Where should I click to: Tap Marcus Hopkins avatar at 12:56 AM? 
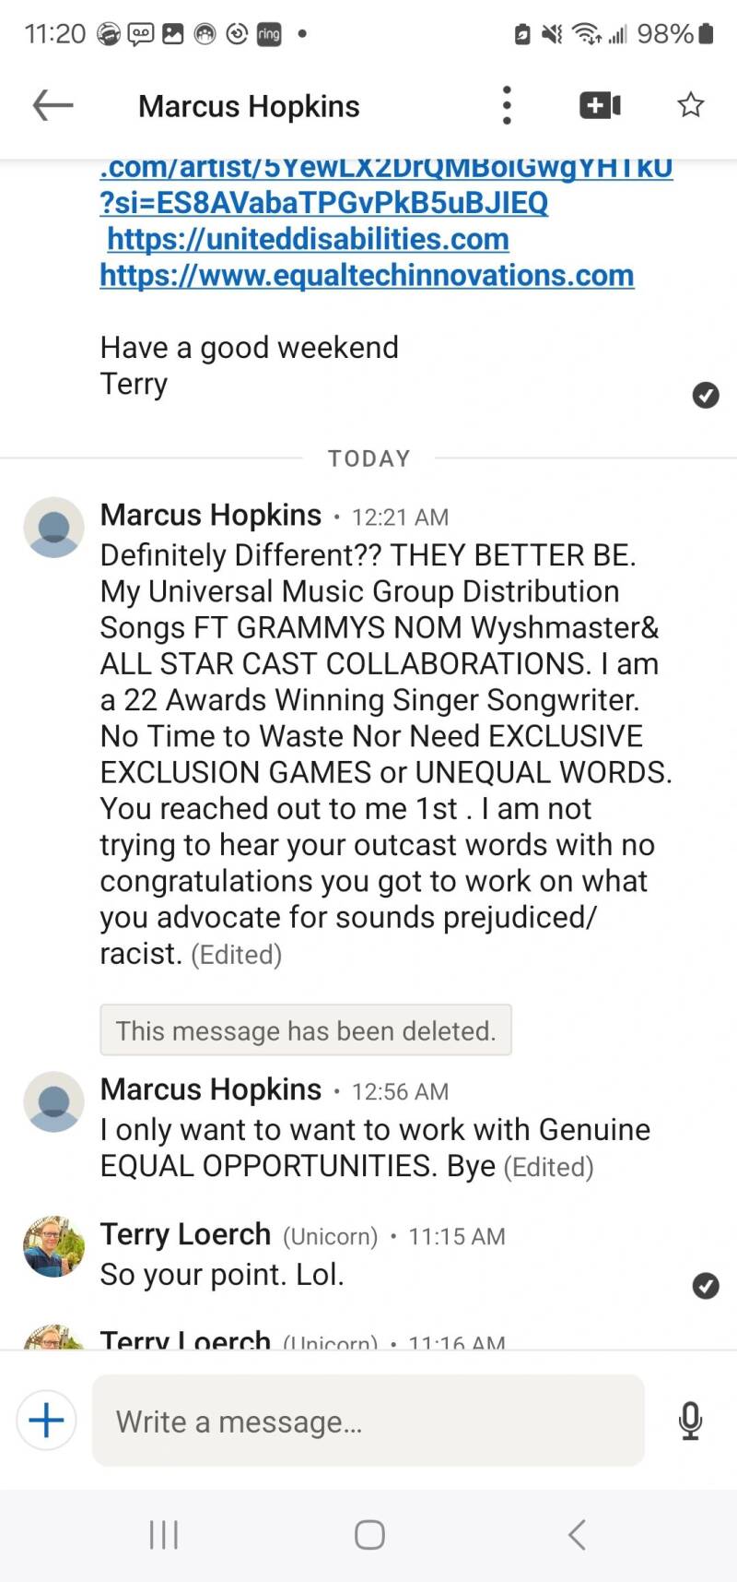click(x=53, y=1101)
